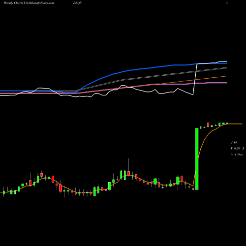Click the tallest-wick red candle mid-chart
This screenshot has height=246, width=246.
point(128,173)
